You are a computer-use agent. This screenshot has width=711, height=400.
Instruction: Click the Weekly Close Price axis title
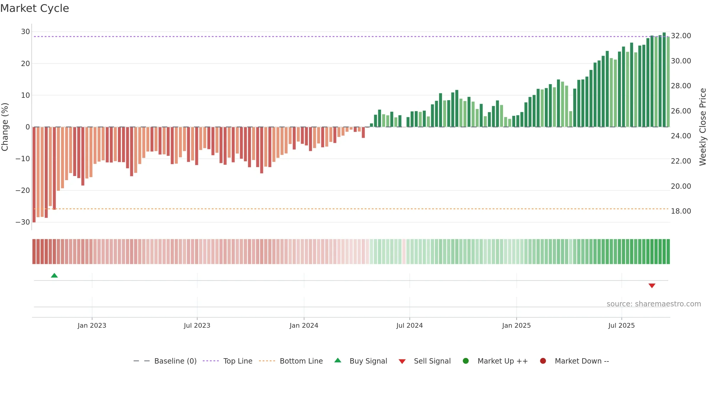pyautogui.click(x=703, y=127)
